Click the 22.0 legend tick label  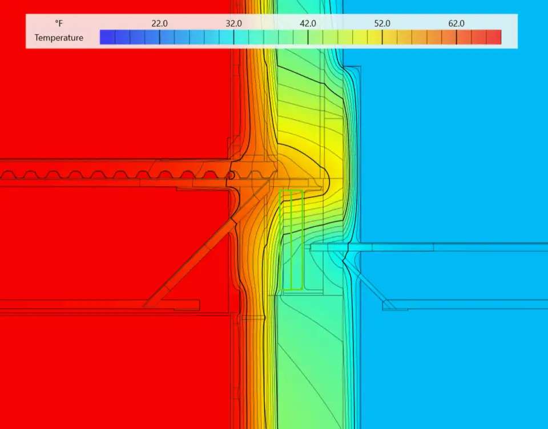click(159, 23)
